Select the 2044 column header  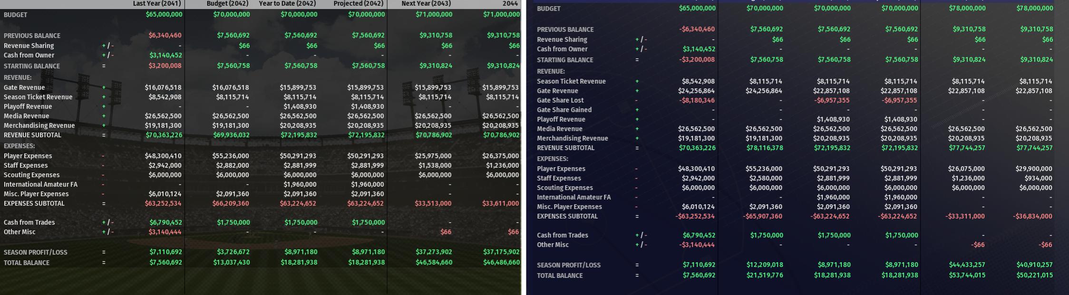coord(510,3)
